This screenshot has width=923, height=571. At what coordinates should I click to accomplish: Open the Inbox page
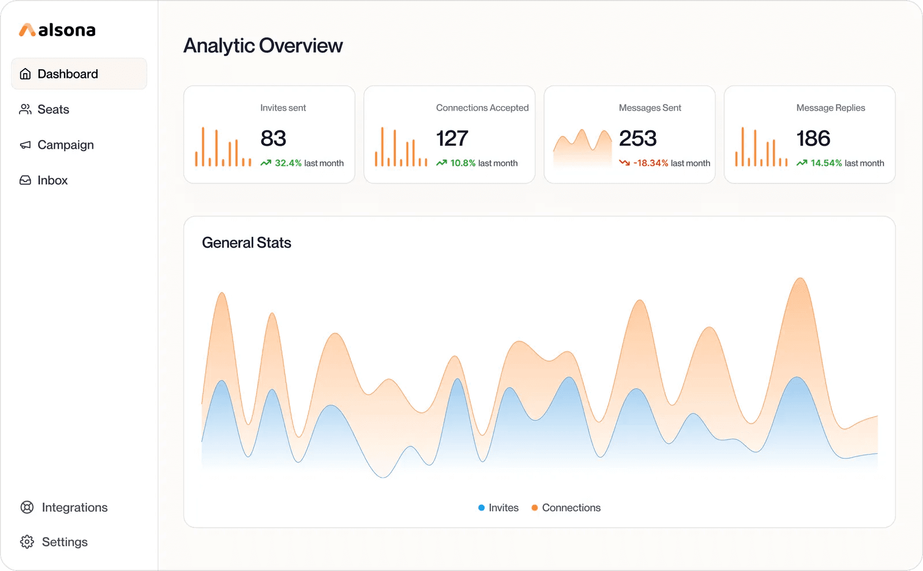click(x=52, y=180)
